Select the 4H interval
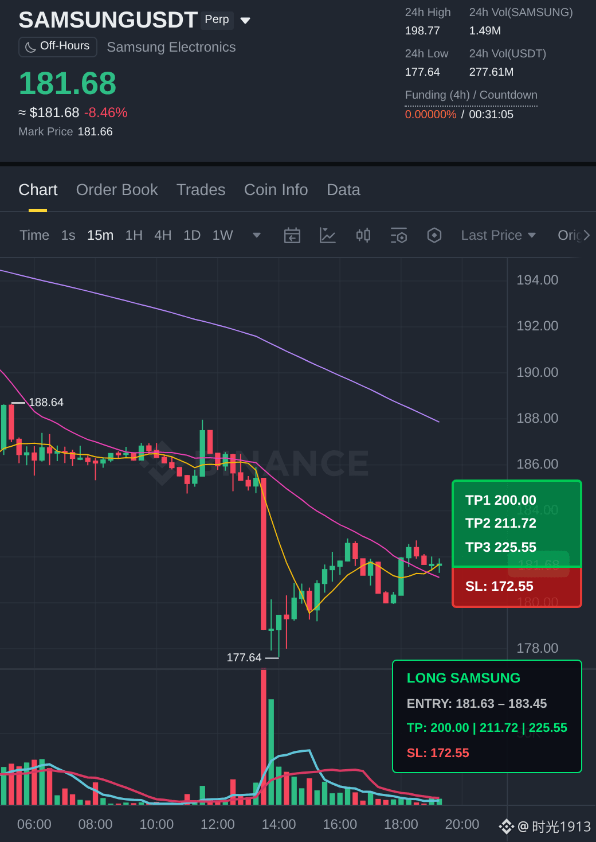Image resolution: width=596 pixels, height=842 pixels. click(163, 235)
